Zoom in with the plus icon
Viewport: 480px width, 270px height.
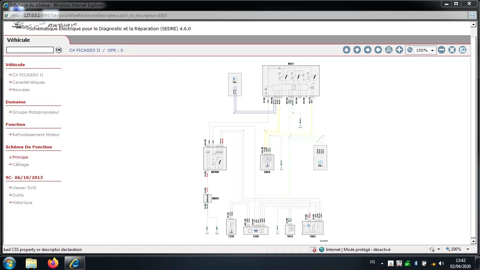pyautogui.click(x=399, y=50)
